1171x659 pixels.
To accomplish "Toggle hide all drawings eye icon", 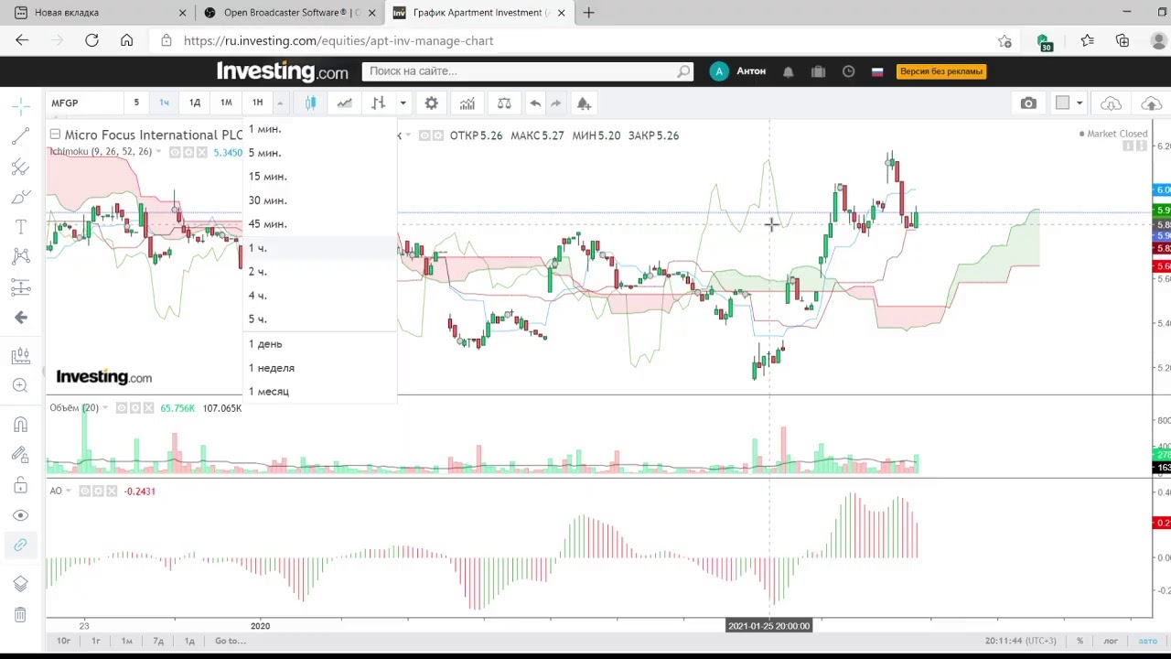I will pyautogui.click(x=21, y=515).
